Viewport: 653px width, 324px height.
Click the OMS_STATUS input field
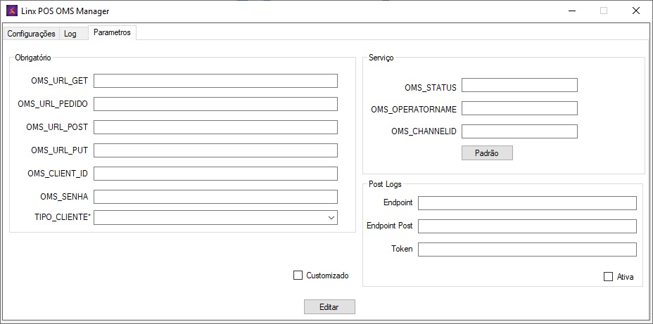click(519, 85)
